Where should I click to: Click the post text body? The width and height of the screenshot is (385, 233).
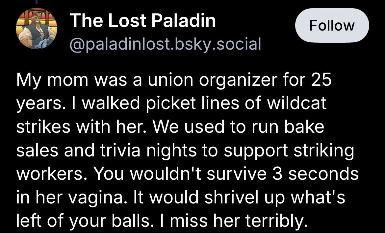click(x=184, y=150)
